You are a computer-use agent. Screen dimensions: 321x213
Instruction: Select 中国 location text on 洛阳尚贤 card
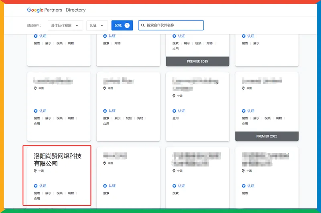coord(41,170)
